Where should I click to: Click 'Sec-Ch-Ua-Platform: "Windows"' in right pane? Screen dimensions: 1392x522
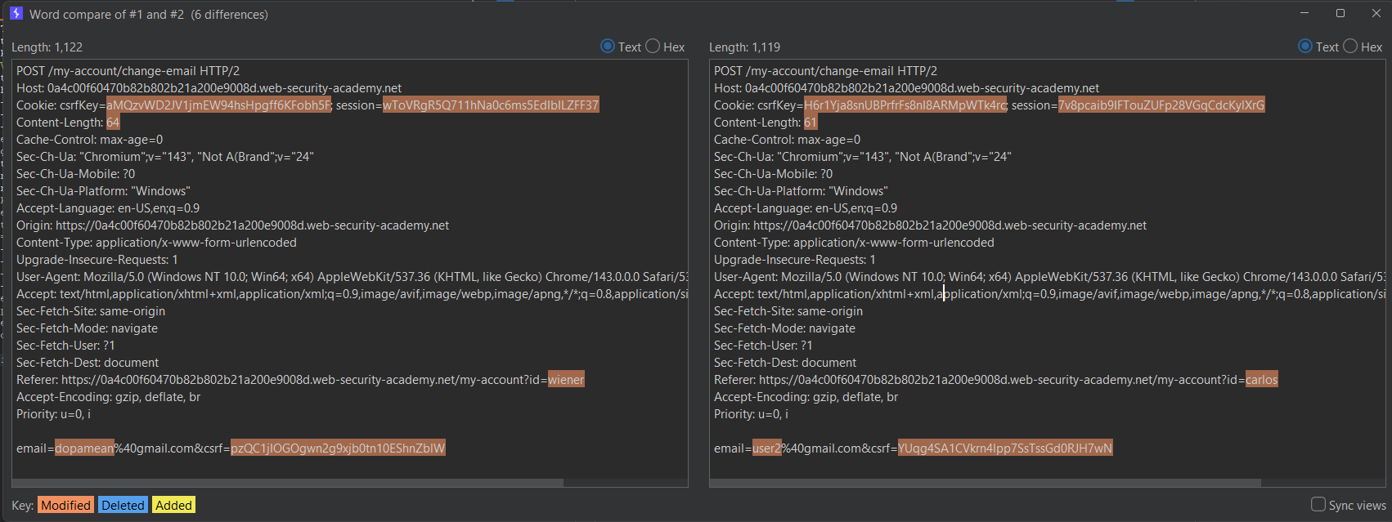801,191
